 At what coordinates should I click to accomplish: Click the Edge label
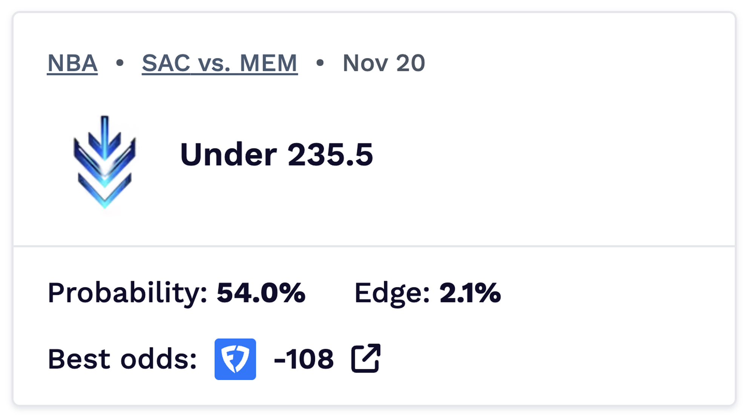(x=392, y=293)
